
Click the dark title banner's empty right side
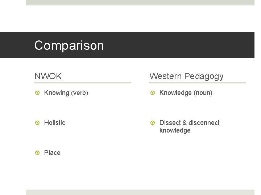[188, 45]
